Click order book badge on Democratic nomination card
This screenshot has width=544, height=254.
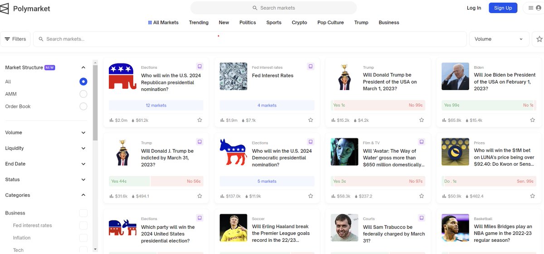pos(311,142)
